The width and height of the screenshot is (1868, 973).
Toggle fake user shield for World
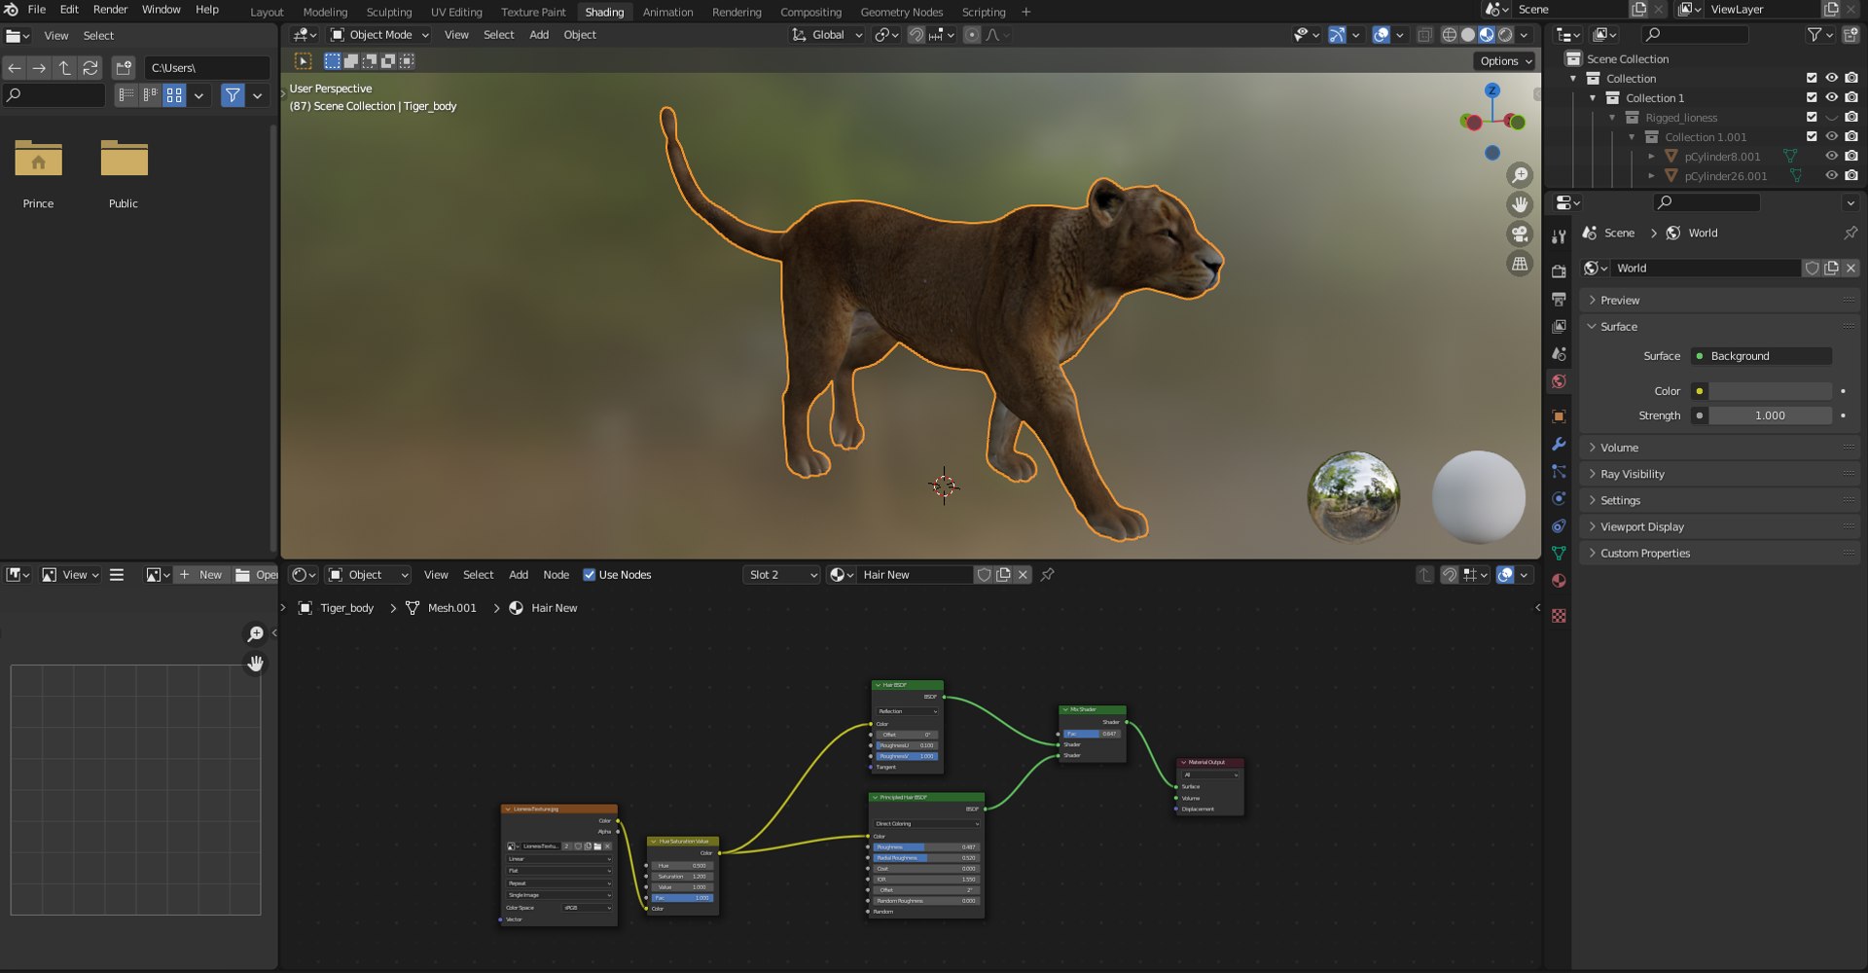point(1812,269)
